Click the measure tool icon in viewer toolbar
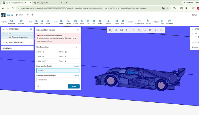The height and width of the screenshot is (115, 199). (156, 30)
